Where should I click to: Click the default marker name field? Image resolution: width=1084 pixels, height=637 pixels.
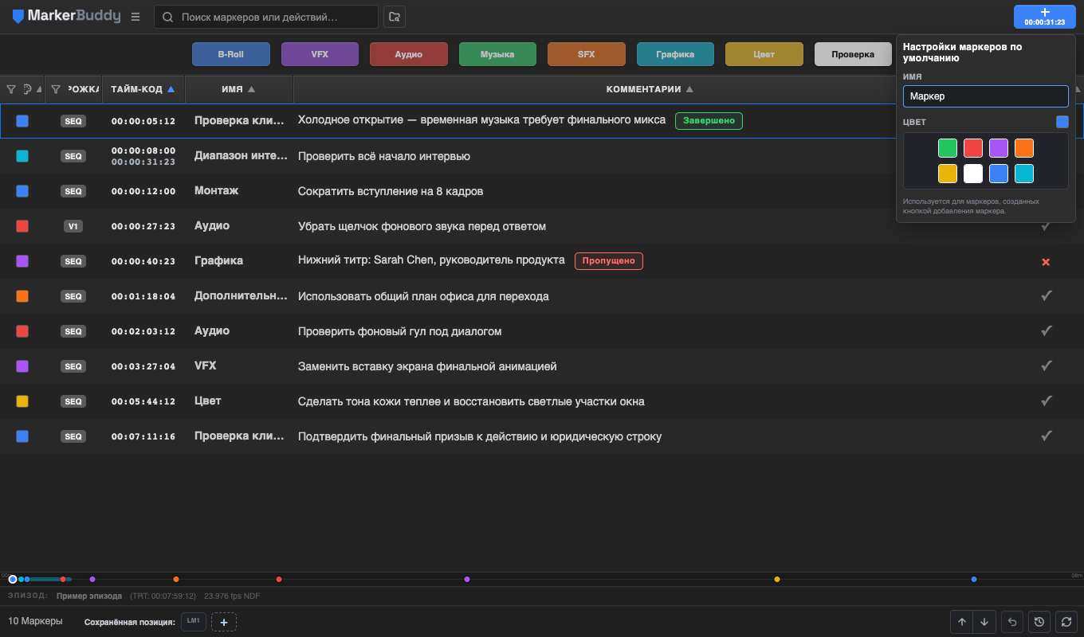coord(986,96)
